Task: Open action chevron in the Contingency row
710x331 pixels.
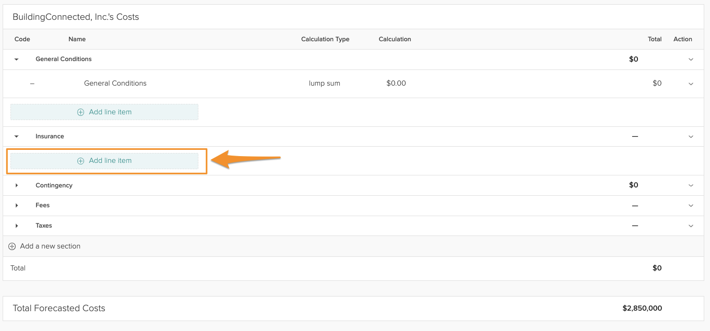Action: [691, 185]
